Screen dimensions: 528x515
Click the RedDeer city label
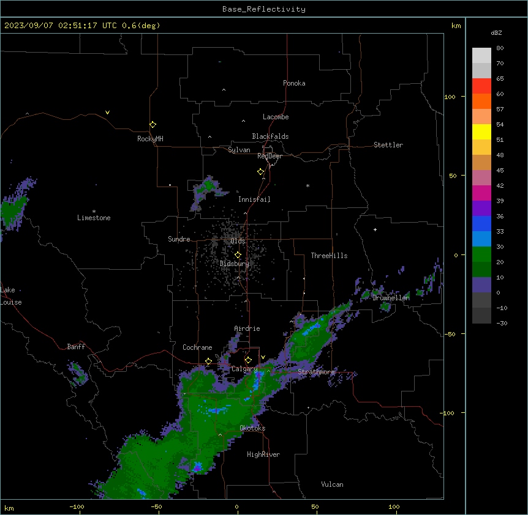tap(270, 156)
